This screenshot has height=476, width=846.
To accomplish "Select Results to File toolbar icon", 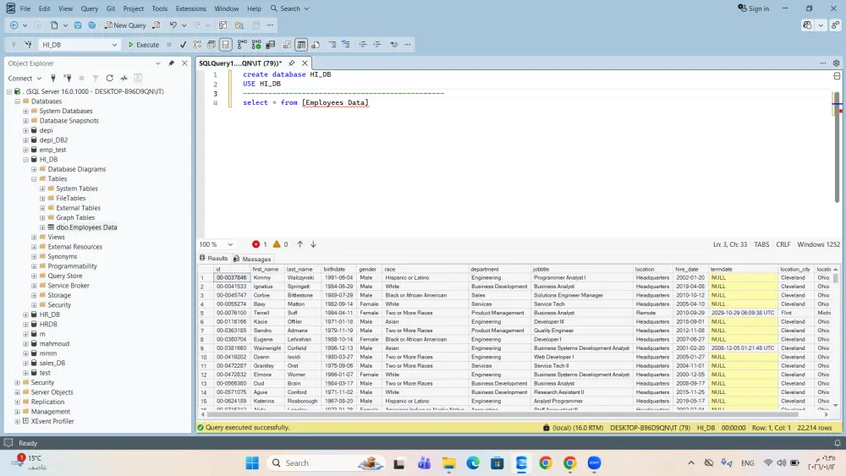I will tap(316, 45).
